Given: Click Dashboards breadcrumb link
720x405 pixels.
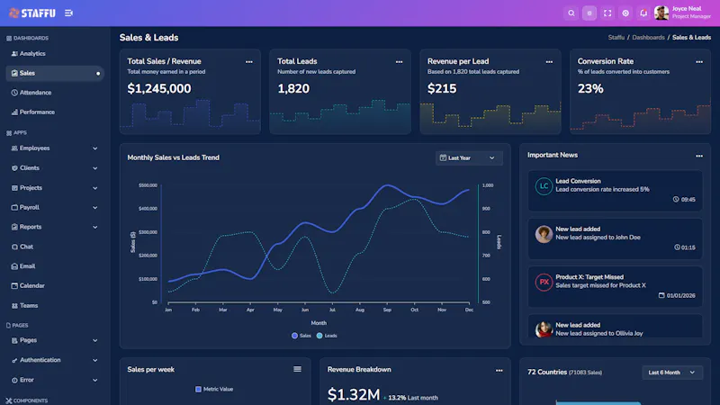Looking at the screenshot, I should 648,38.
